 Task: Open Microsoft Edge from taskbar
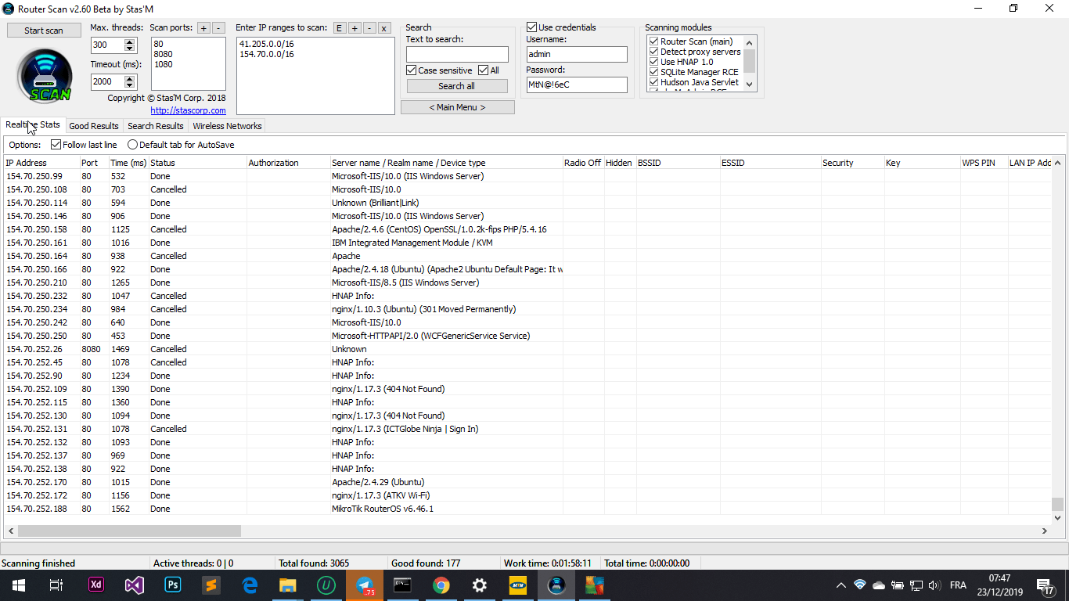click(x=250, y=585)
